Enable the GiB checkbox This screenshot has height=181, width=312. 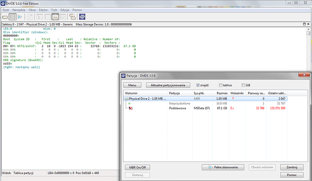pos(243,85)
